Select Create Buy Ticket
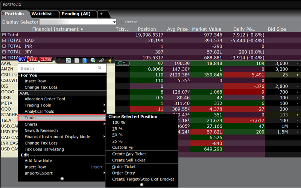This screenshot has height=188, width=301. 129,154
